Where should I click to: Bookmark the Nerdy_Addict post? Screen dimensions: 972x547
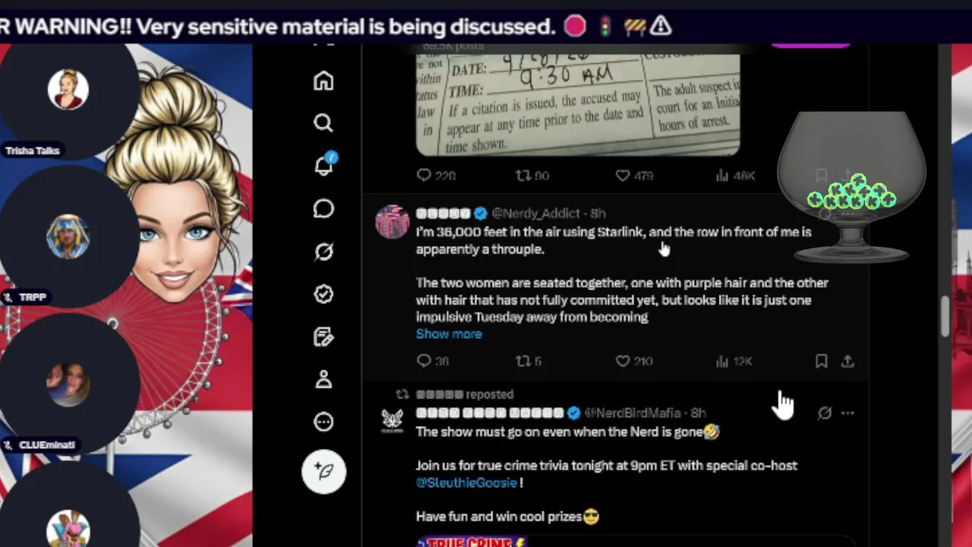coord(821,362)
